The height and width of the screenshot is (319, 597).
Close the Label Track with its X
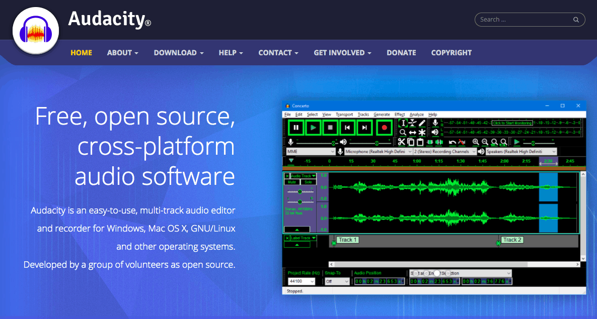(287, 238)
